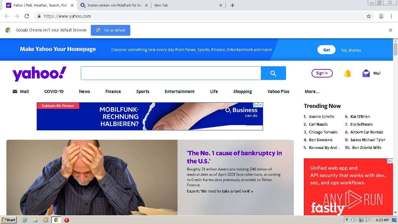Screen dimensions: 398x224
Task: Open the file explorer taskbar icon
Action: click(x=35, y=220)
